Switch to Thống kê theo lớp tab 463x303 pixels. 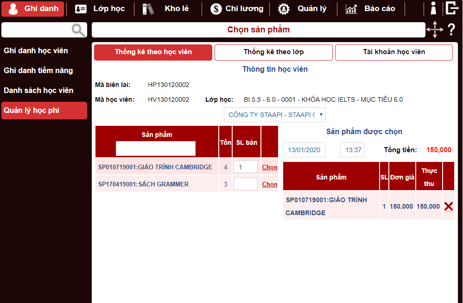[273, 52]
